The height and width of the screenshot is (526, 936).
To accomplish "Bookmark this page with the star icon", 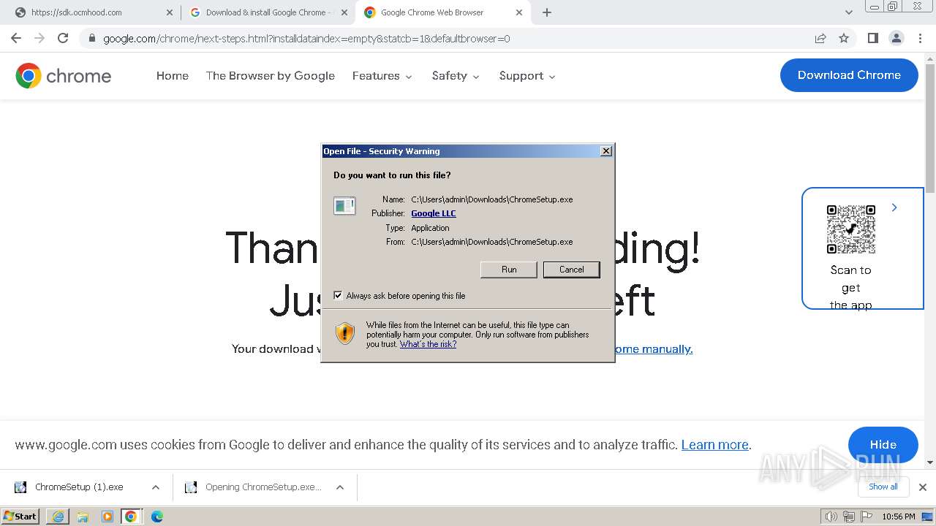I will coord(844,38).
